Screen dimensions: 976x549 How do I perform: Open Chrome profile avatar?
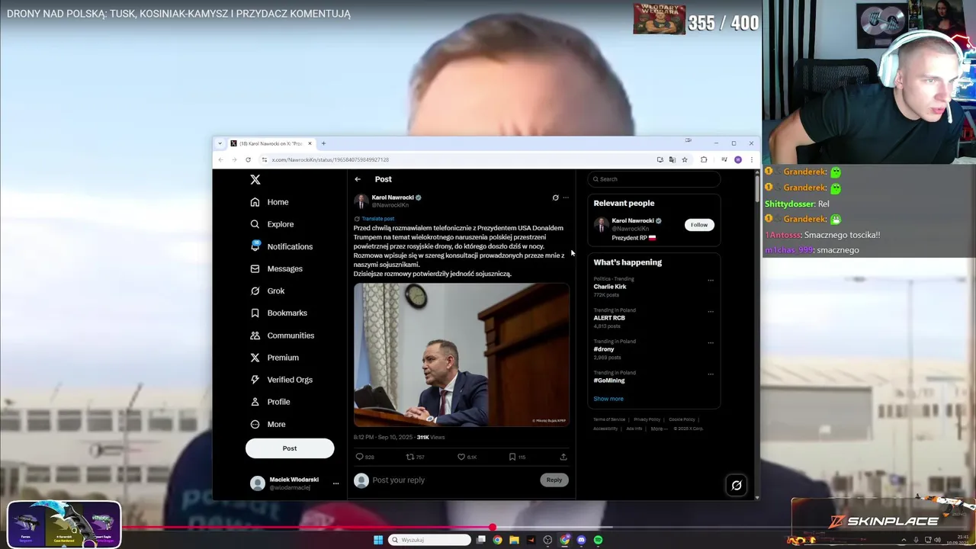click(738, 160)
